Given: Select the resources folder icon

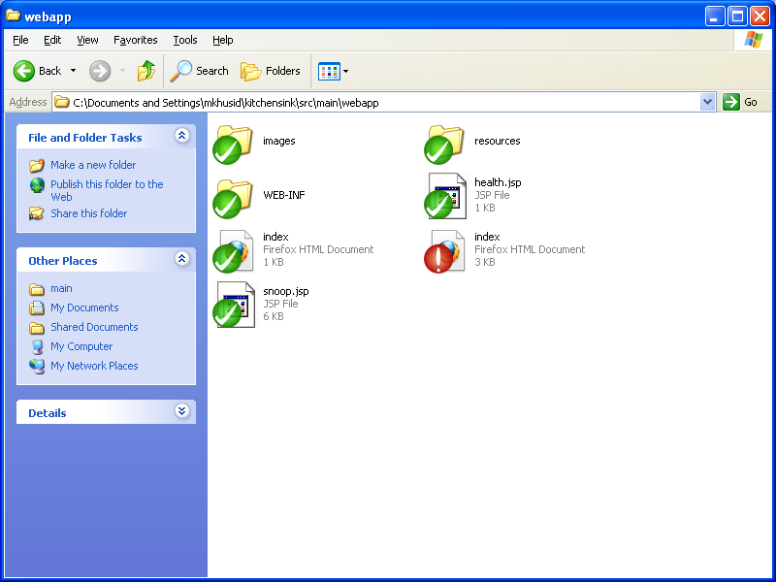Looking at the screenshot, I should coord(444,142).
